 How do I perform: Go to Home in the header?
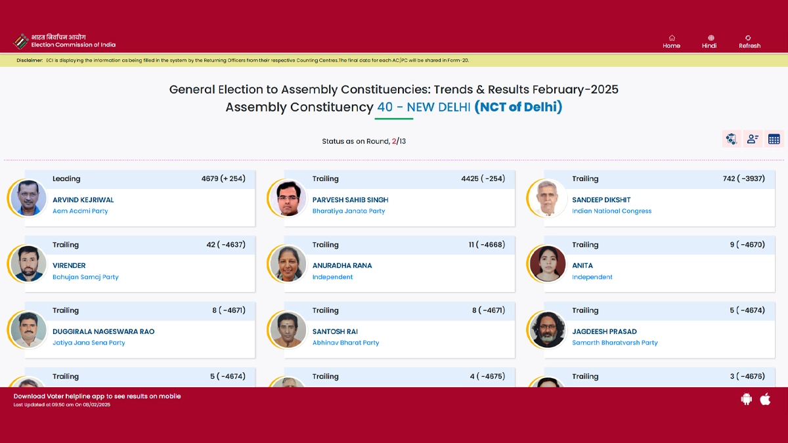(671, 41)
